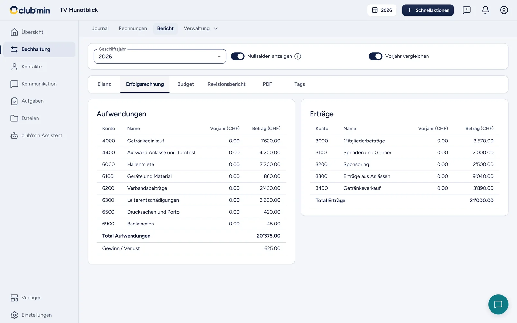
Task: Open the chat support bubble
Action: click(x=498, y=304)
